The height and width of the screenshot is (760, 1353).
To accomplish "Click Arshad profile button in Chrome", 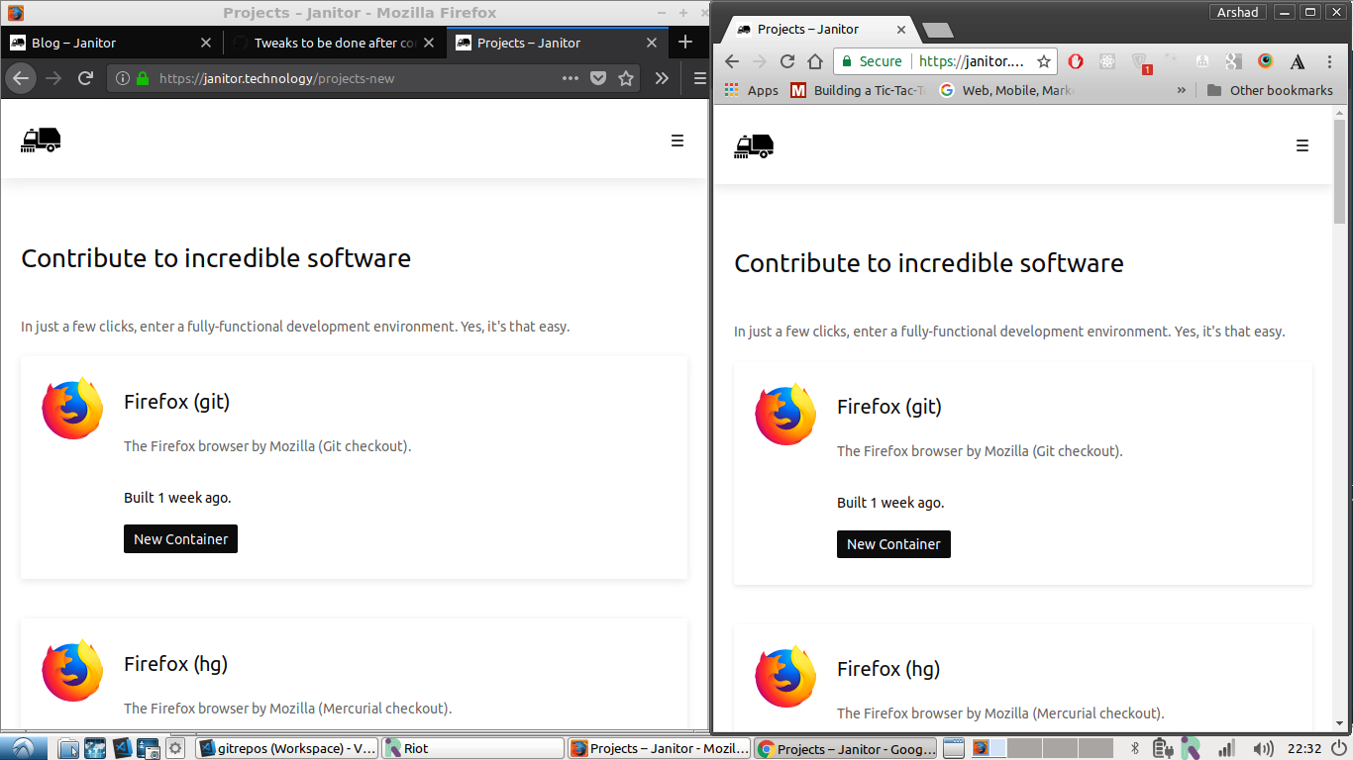I will point(1238,12).
